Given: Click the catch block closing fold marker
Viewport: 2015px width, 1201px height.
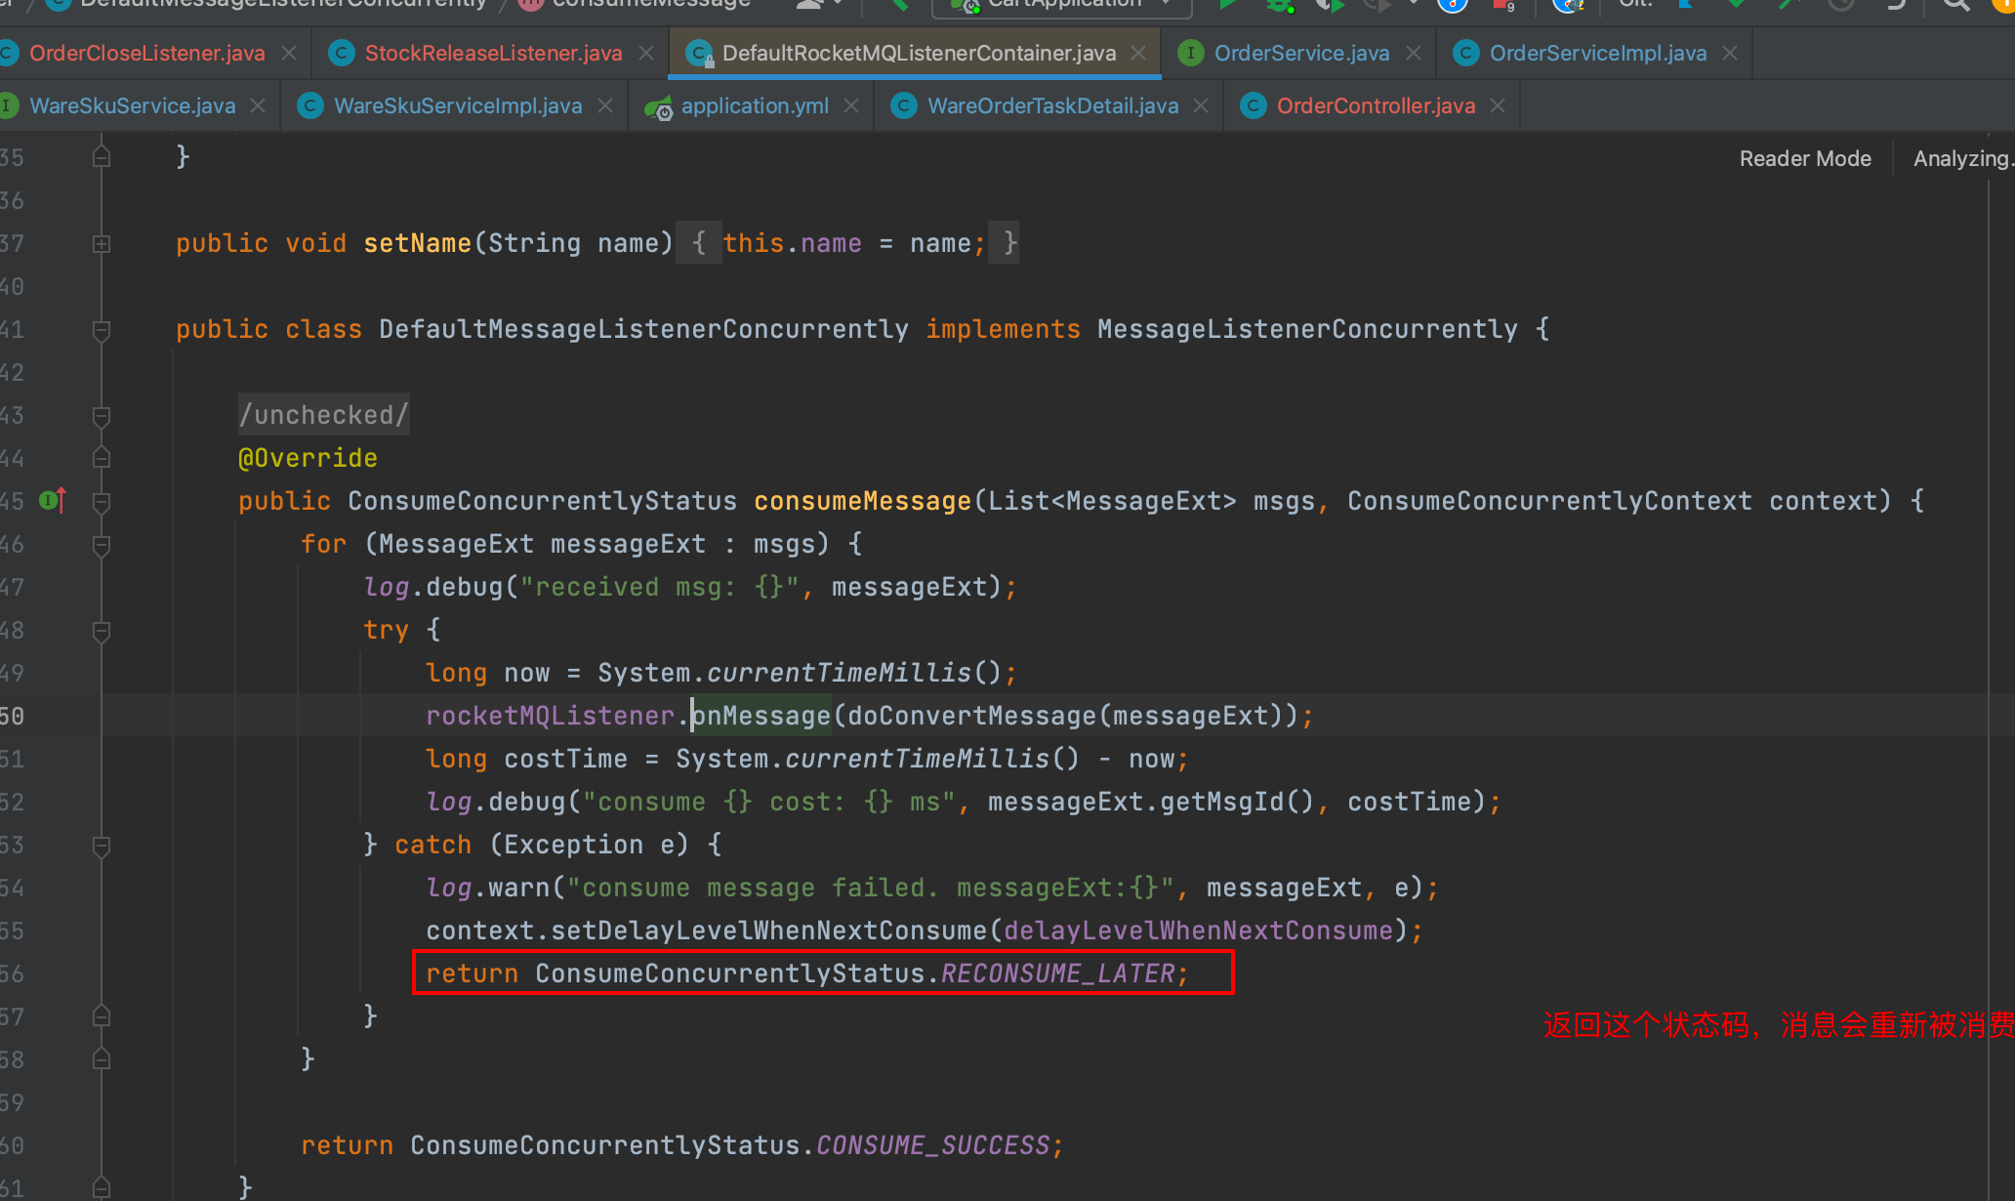Looking at the screenshot, I should point(102,1016).
